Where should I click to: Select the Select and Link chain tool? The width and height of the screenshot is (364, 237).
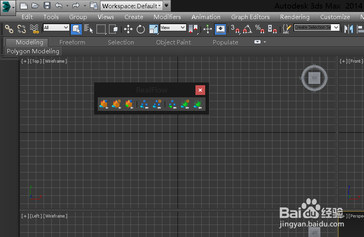(9, 29)
